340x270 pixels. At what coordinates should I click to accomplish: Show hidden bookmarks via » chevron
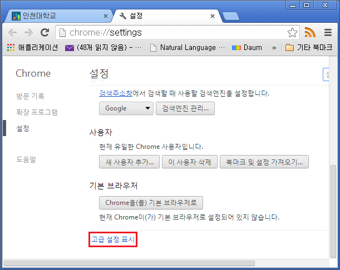[x=274, y=48]
